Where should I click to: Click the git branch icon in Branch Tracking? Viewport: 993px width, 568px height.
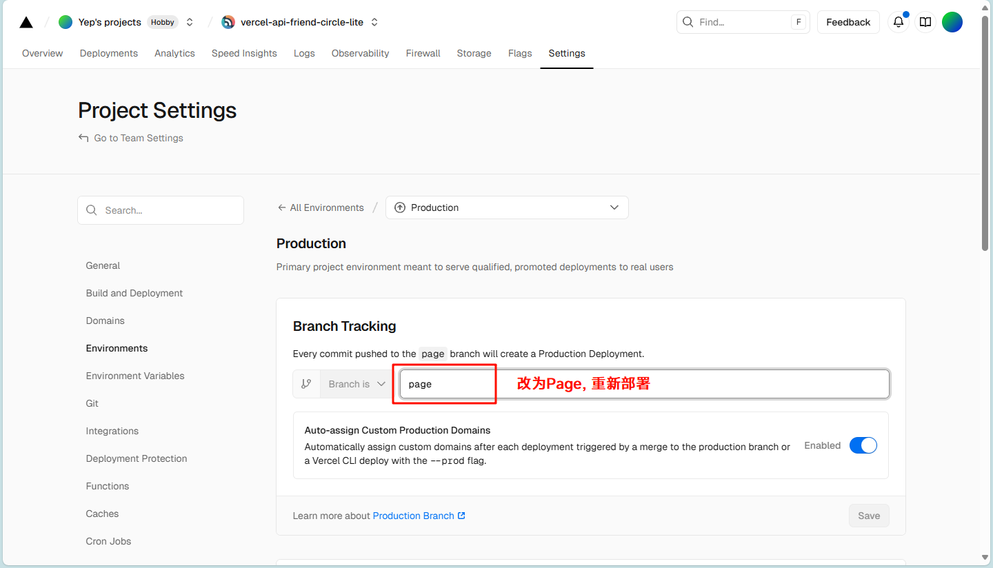pos(307,384)
